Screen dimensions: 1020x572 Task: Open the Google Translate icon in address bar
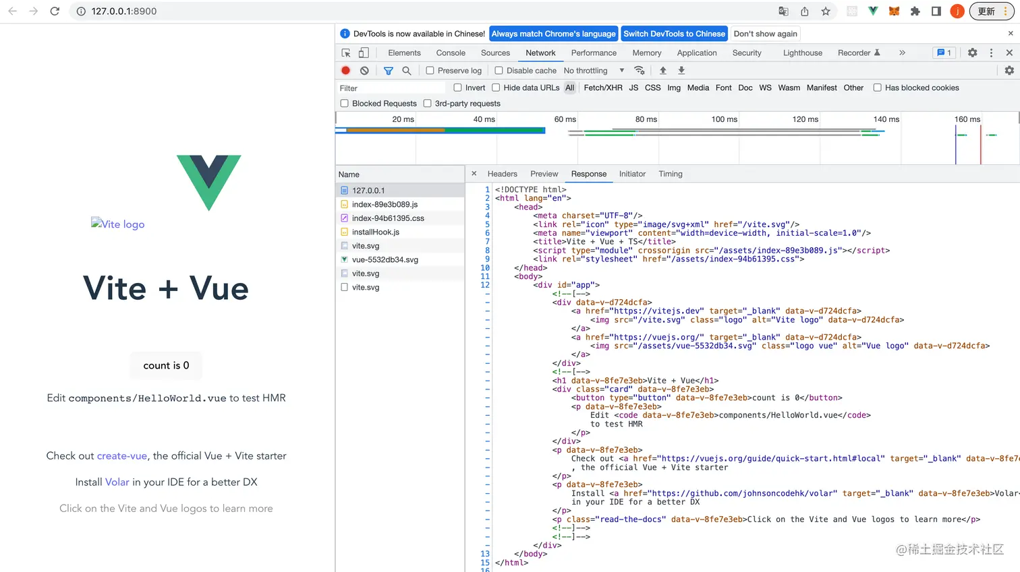click(x=783, y=11)
